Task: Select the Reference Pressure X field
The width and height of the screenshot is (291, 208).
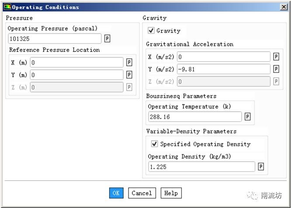Action: [x=76, y=62]
